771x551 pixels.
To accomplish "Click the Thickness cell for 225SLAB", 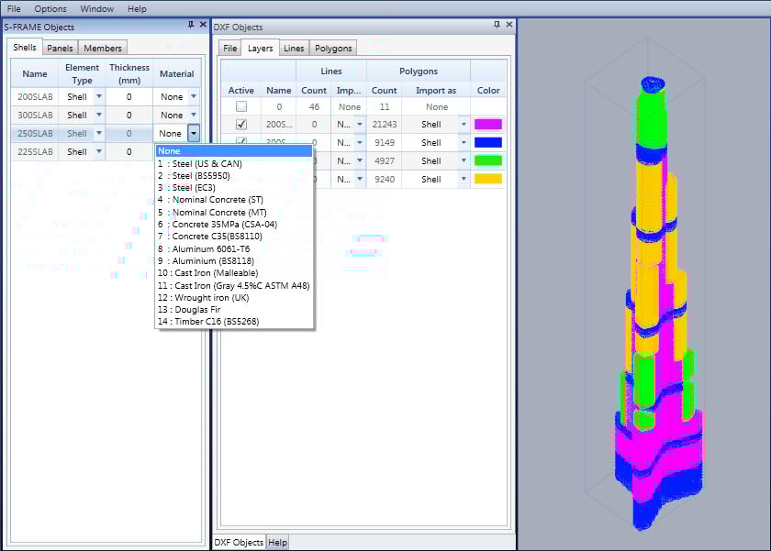I will click(x=129, y=151).
